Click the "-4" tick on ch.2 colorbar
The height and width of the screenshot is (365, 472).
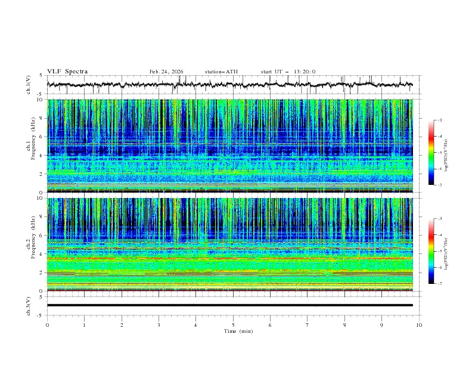[440, 235]
